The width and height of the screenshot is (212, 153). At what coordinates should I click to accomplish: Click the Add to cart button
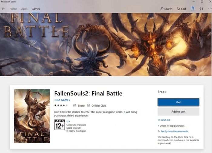coord(178,111)
